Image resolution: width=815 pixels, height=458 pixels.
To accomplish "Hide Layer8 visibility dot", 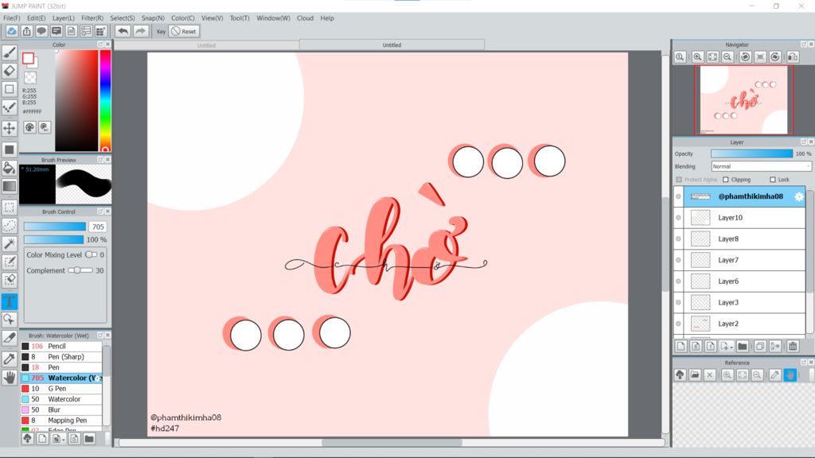I will point(678,239).
